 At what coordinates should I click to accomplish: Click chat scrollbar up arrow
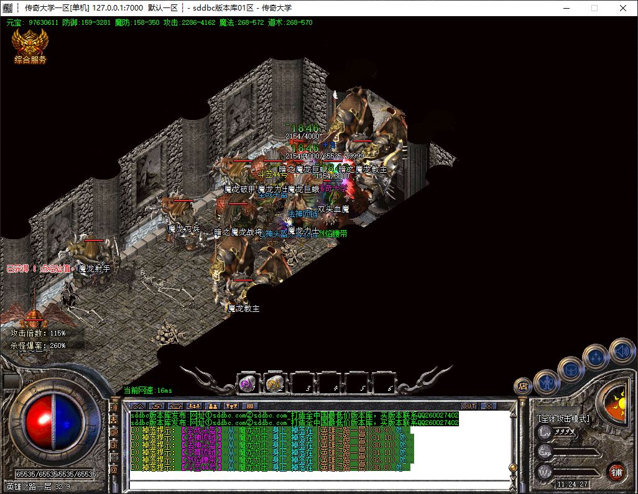pos(513,416)
